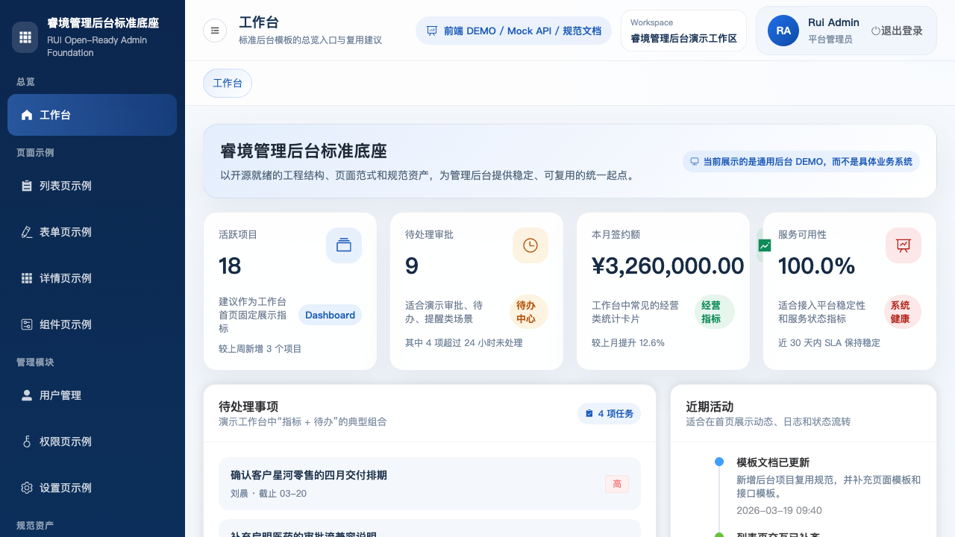Collapse the sidebar with the hamburger button
This screenshot has height=537, width=955.
click(x=215, y=31)
